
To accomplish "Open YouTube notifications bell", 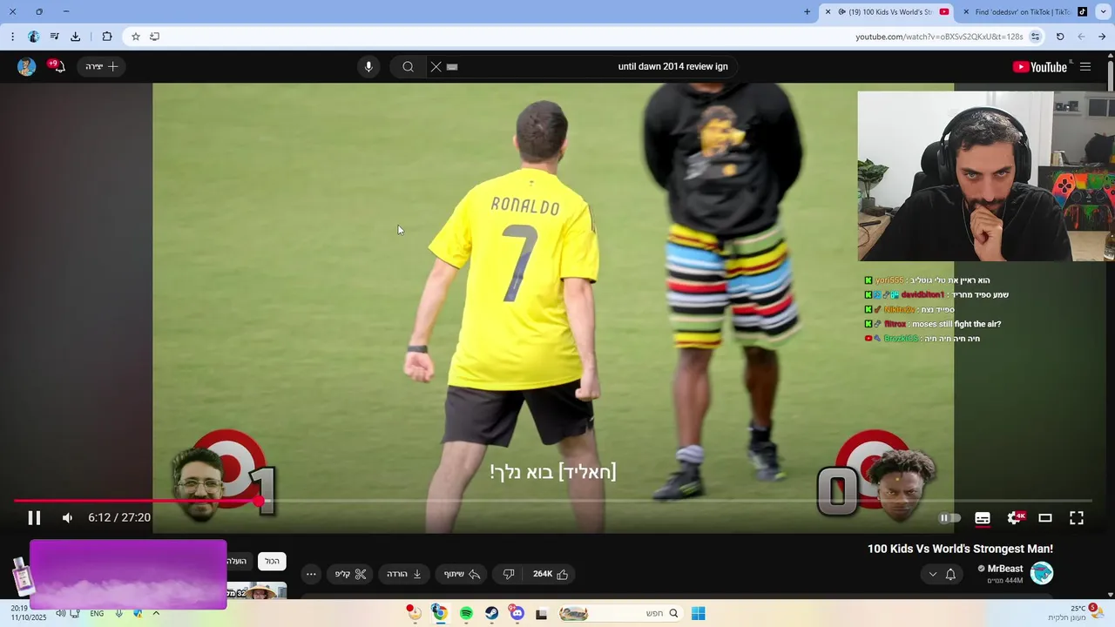I will click(x=57, y=66).
